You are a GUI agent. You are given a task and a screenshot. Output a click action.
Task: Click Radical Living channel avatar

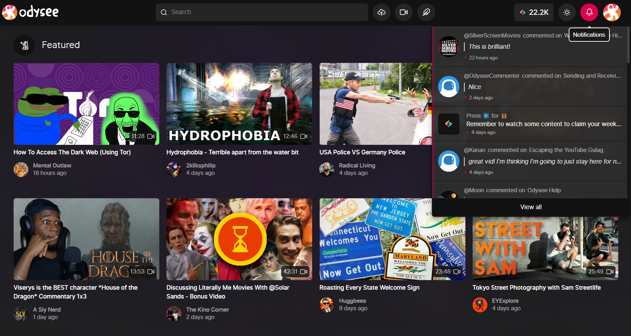click(x=327, y=170)
